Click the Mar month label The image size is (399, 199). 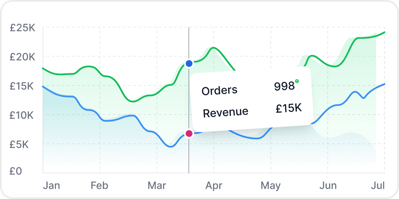tap(157, 185)
